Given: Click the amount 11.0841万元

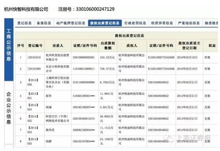Looking at the screenshot, I should (107, 96).
